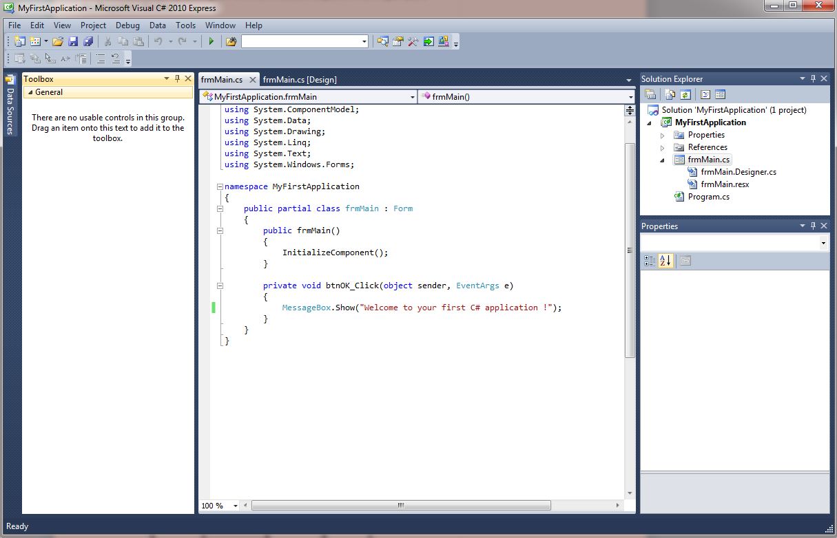Expand the References node in Solution Explorer
The image size is (837, 538).
coord(662,147)
